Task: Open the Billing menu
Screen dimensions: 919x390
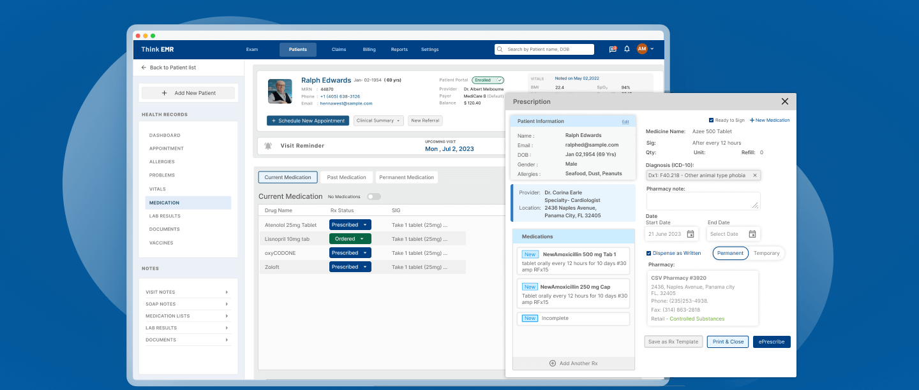Action: click(x=369, y=50)
